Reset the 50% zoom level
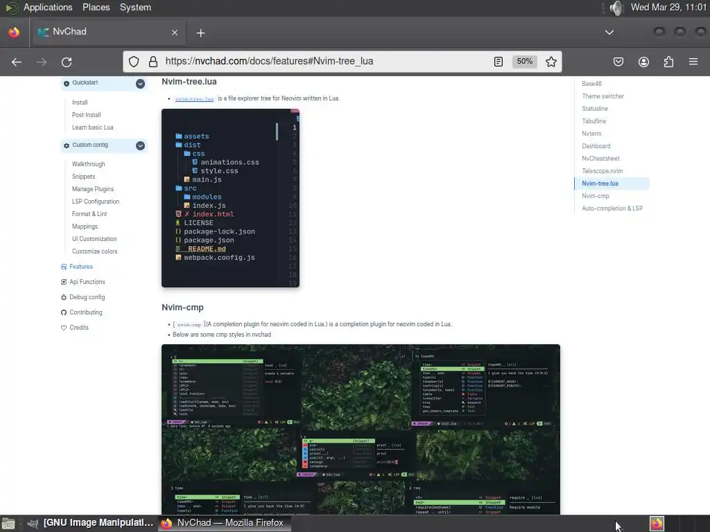The width and height of the screenshot is (710, 532). coord(524,62)
